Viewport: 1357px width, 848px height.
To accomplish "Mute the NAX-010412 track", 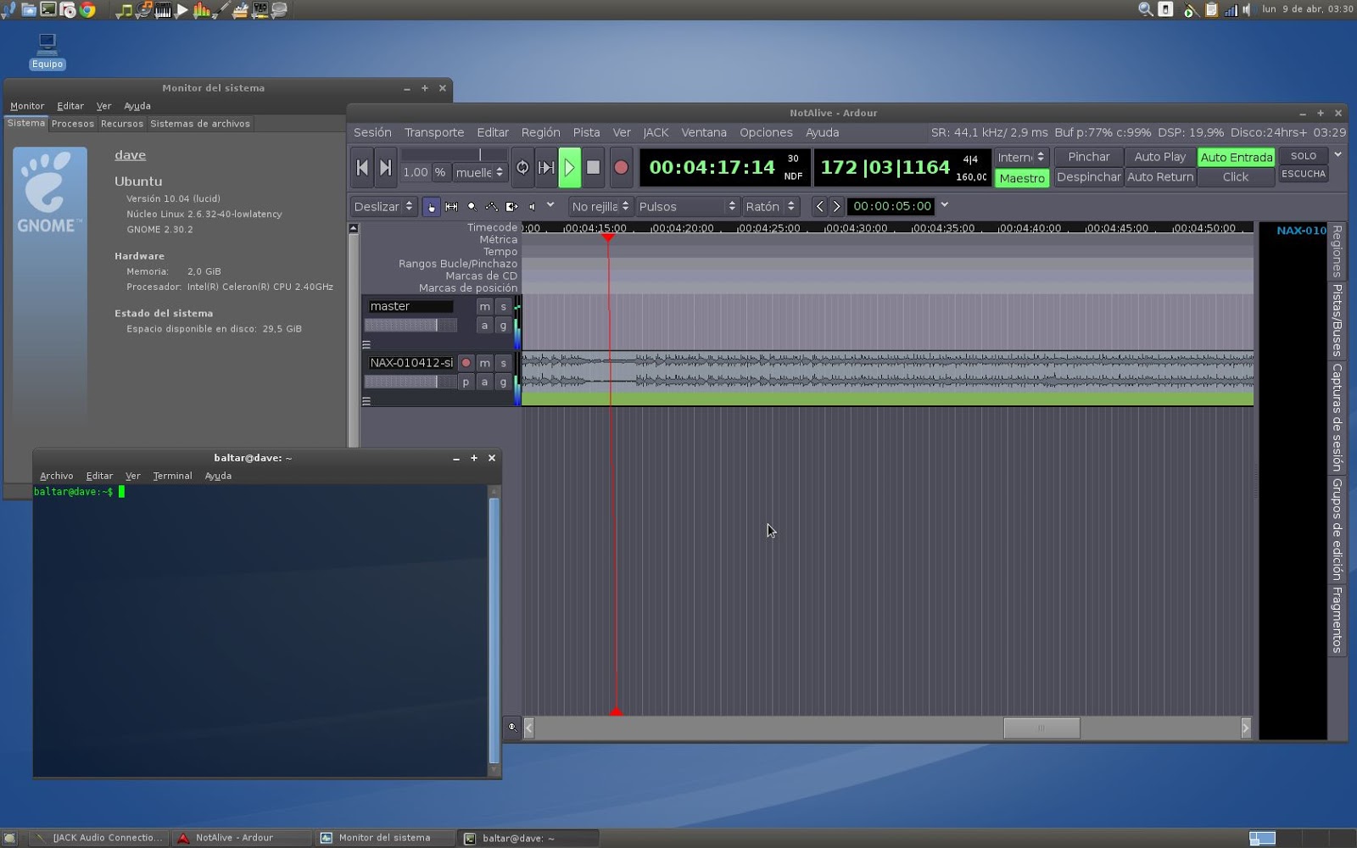I will pyautogui.click(x=484, y=363).
